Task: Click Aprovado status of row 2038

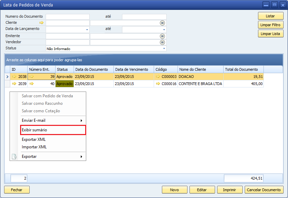Action: point(65,77)
